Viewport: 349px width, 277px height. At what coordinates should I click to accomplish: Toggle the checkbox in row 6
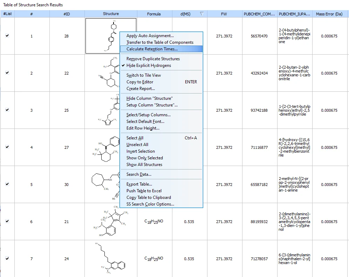click(x=7, y=221)
